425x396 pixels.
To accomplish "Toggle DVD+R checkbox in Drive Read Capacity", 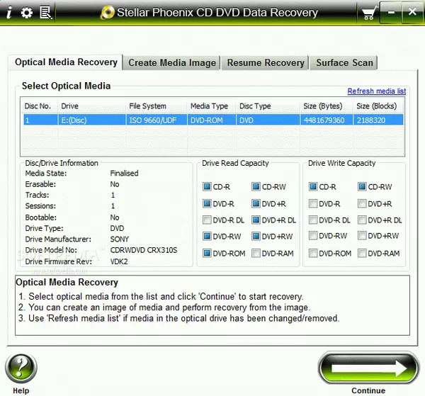I will (x=256, y=203).
